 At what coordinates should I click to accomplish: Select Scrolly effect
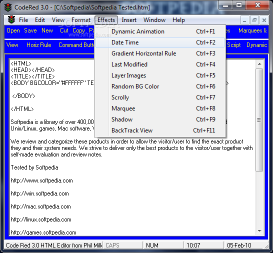pyautogui.click(x=160, y=97)
